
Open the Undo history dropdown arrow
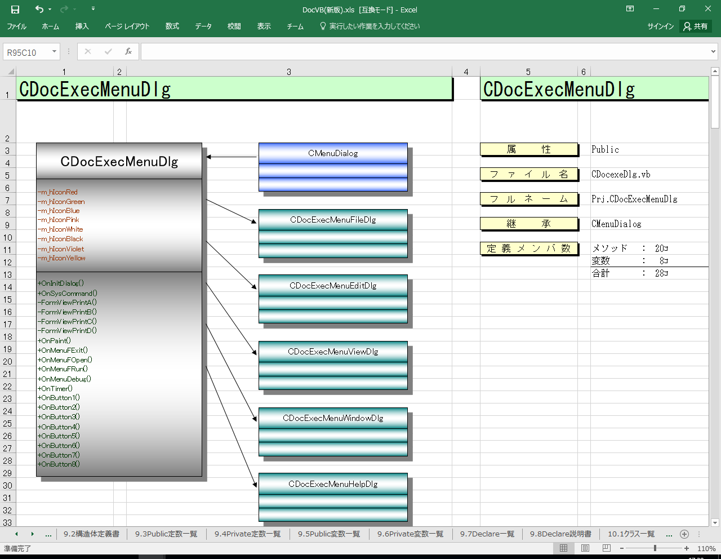[x=50, y=10]
